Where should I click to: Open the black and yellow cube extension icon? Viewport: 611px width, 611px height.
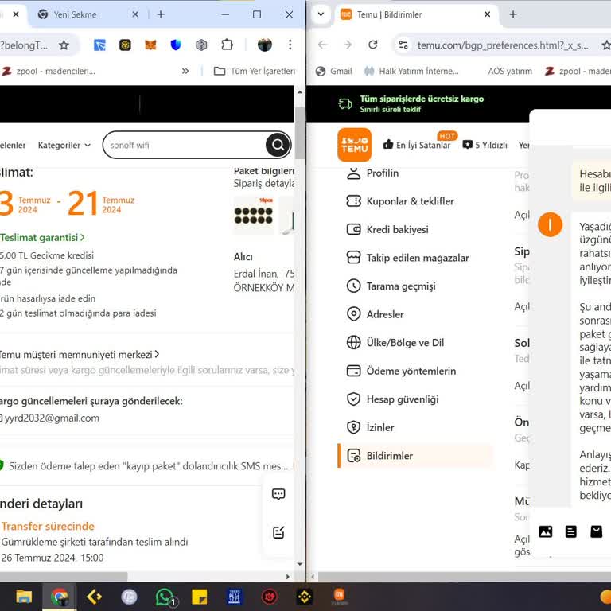125,45
